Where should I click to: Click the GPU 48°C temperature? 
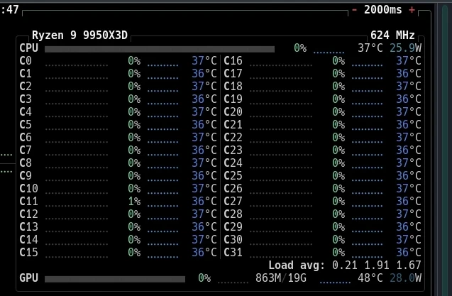370,278
